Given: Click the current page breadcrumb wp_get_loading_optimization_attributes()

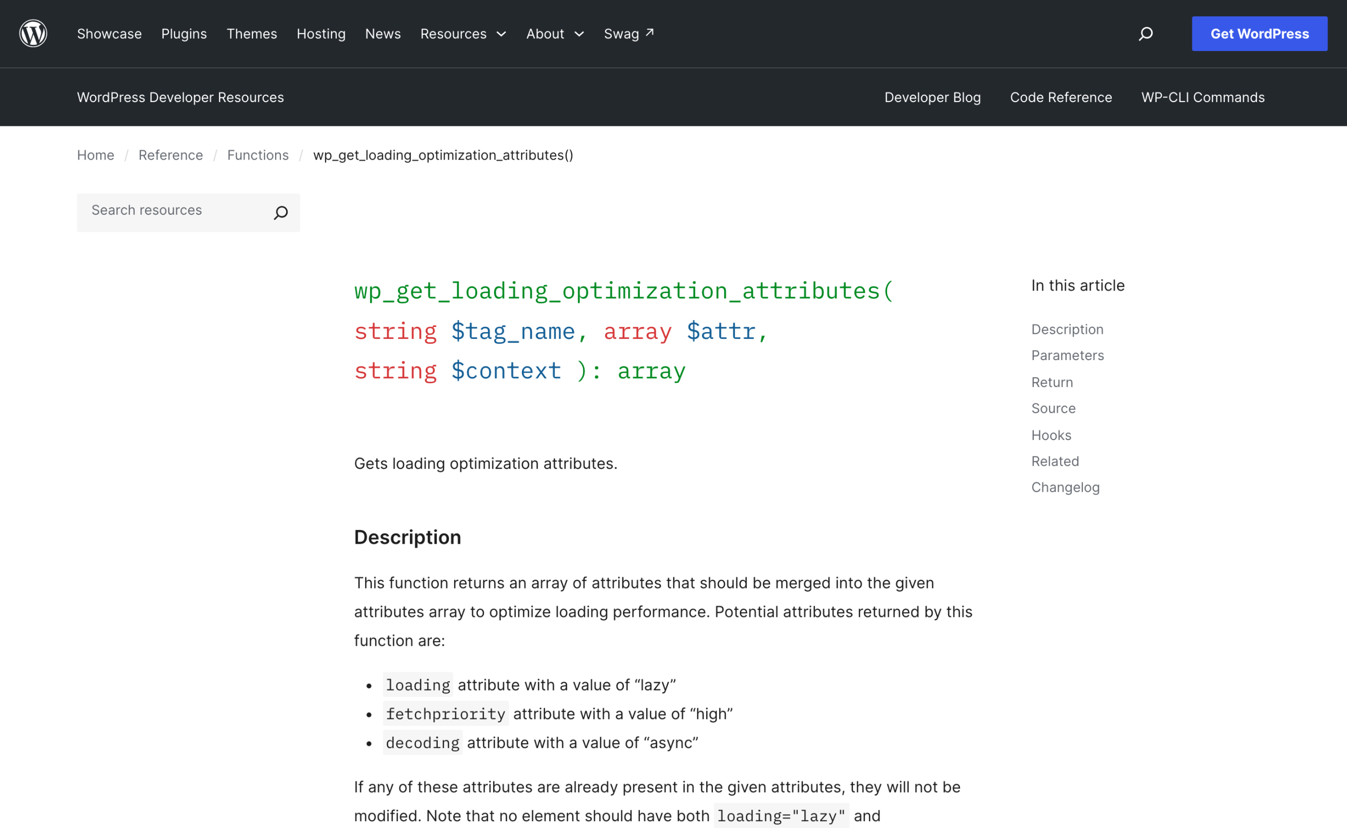Looking at the screenshot, I should (x=444, y=155).
